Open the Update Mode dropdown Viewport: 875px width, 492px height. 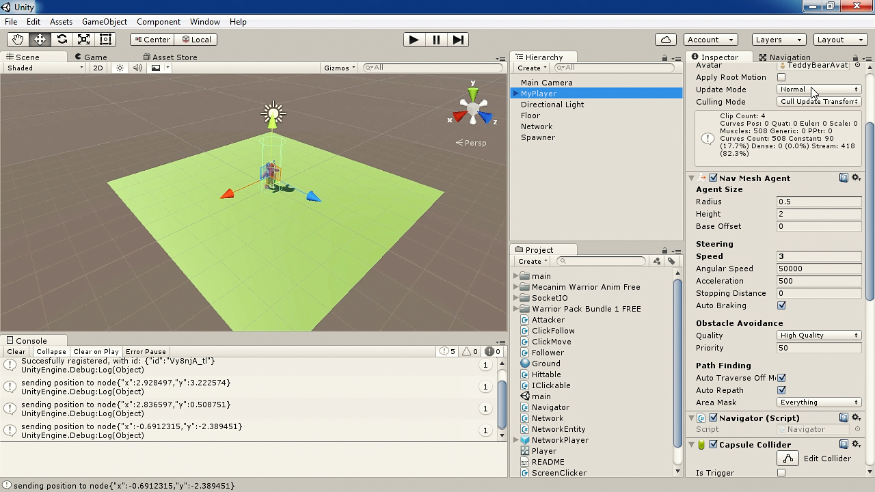(818, 89)
